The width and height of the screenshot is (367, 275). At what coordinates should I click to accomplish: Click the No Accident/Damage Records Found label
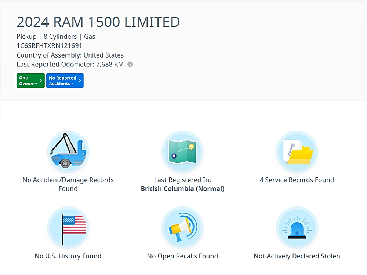(x=68, y=184)
